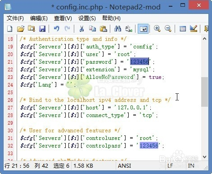Open the 帮助(H) menu

111,18
